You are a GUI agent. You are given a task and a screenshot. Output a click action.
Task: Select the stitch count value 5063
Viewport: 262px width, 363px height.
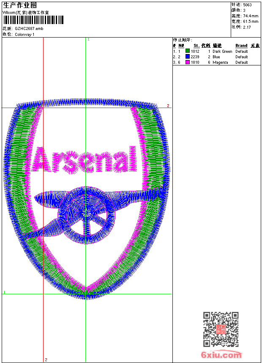point(247,5)
